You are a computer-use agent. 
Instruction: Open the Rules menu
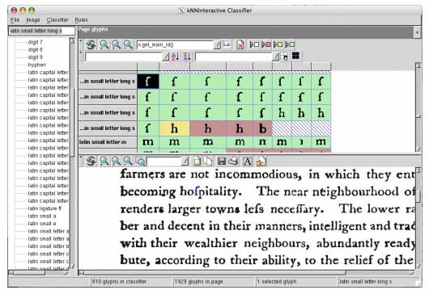click(81, 20)
